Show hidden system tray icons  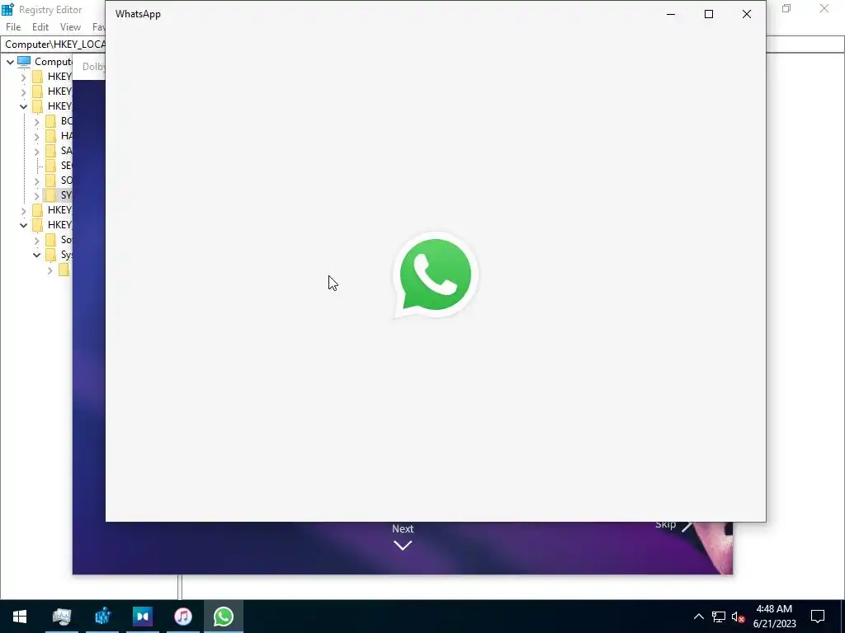(x=698, y=617)
